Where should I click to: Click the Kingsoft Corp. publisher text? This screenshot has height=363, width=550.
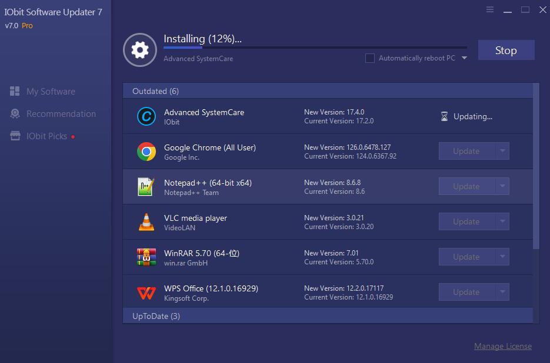(x=186, y=298)
